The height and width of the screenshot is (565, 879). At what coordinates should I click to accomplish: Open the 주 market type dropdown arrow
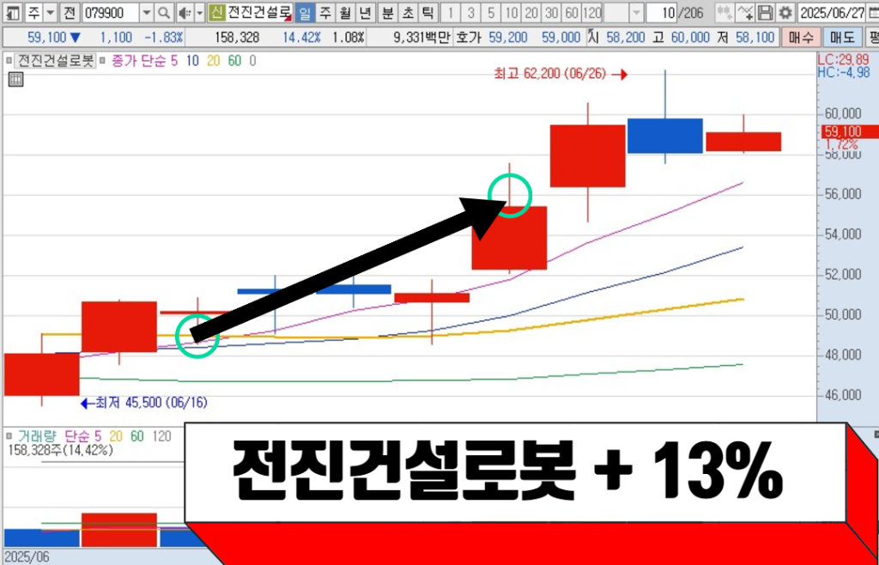pos(51,12)
